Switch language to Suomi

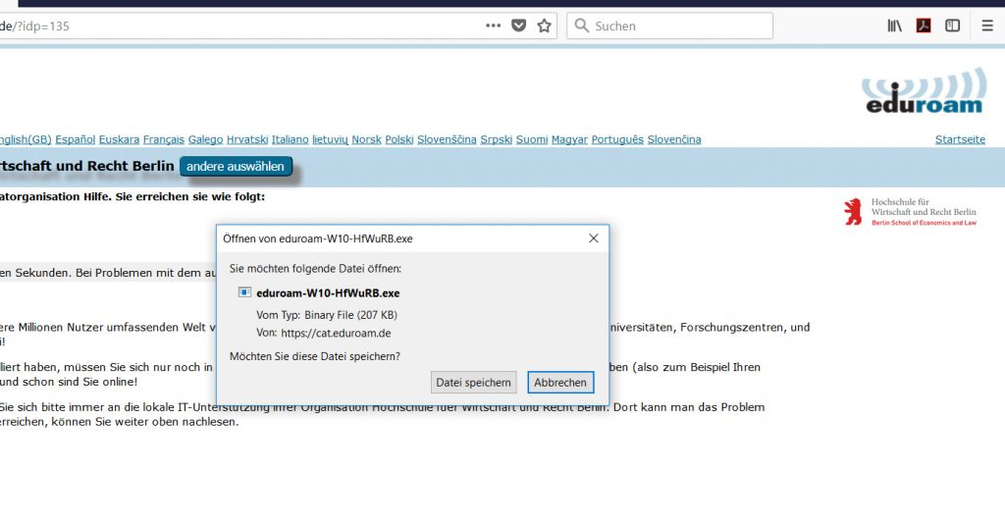point(532,139)
